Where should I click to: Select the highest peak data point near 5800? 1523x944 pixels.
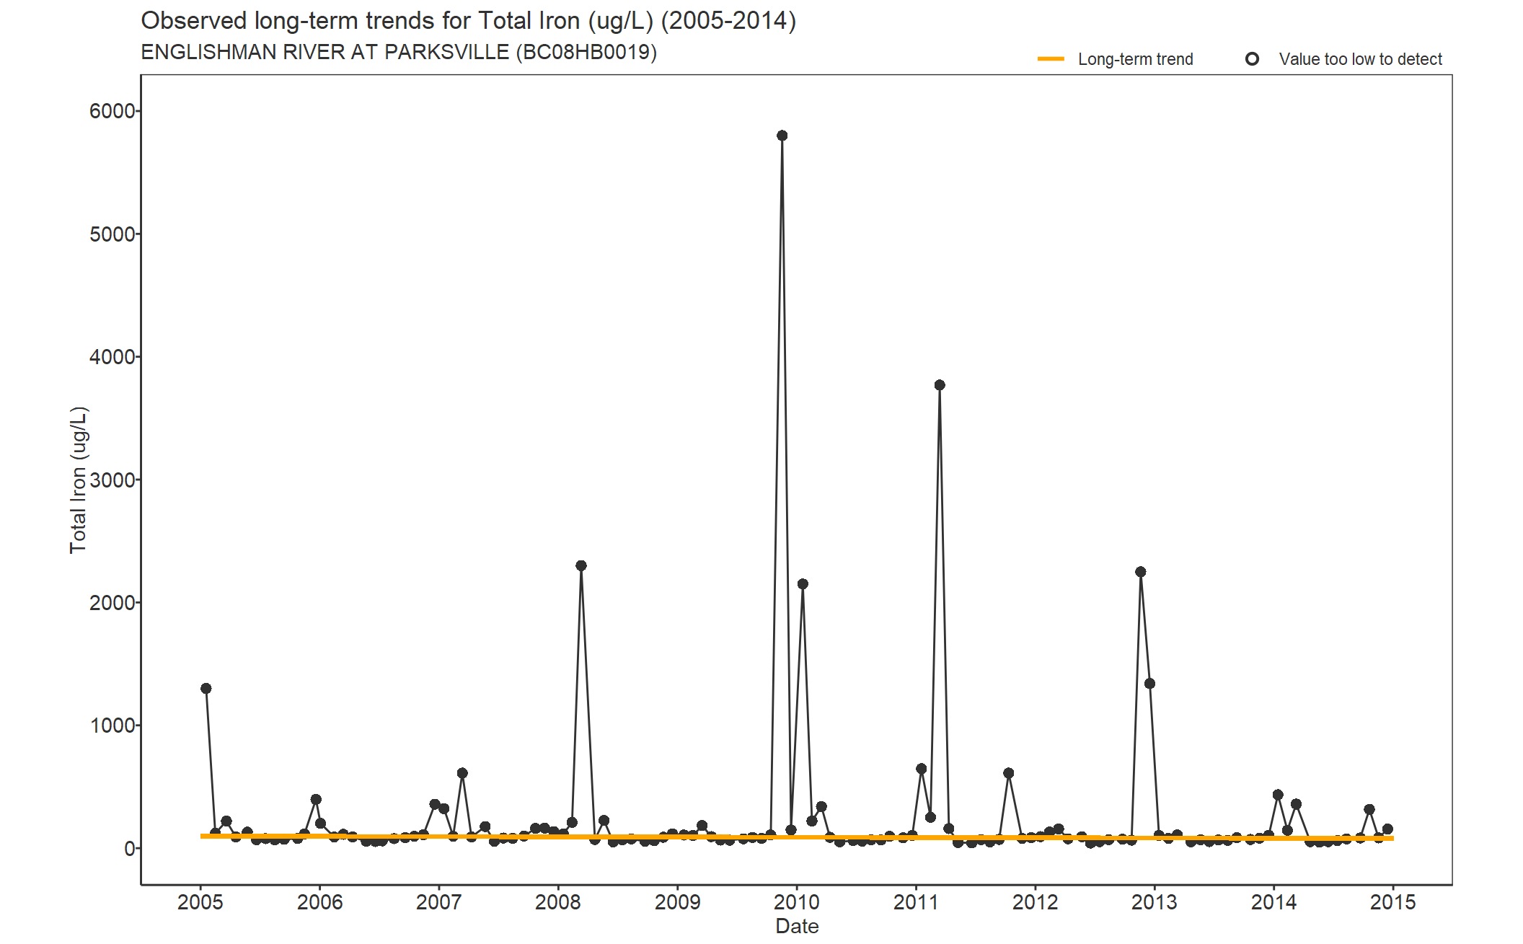pyautogui.click(x=782, y=136)
